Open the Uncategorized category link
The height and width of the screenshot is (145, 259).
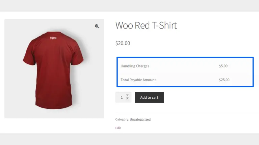click(140, 119)
